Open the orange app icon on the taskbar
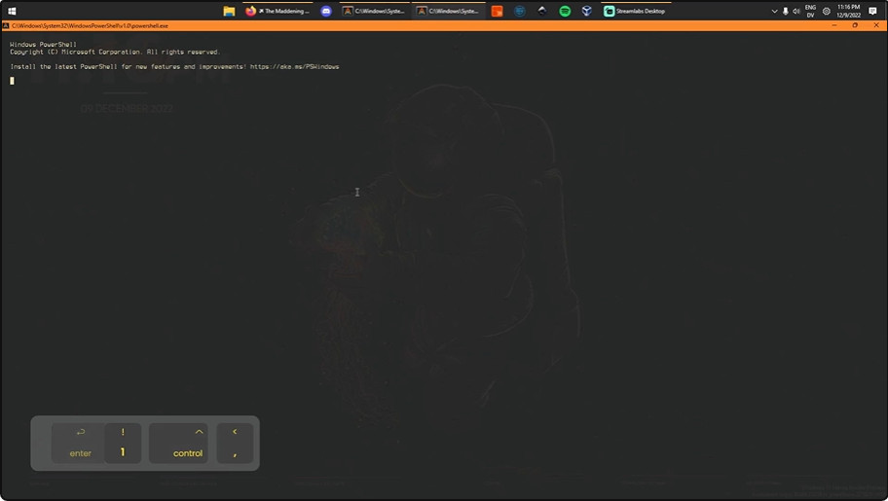 (497, 11)
